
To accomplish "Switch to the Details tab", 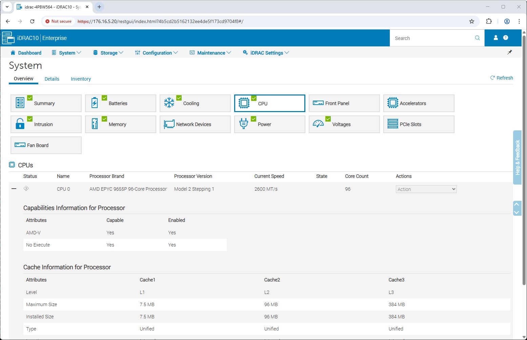I will [x=52, y=79].
